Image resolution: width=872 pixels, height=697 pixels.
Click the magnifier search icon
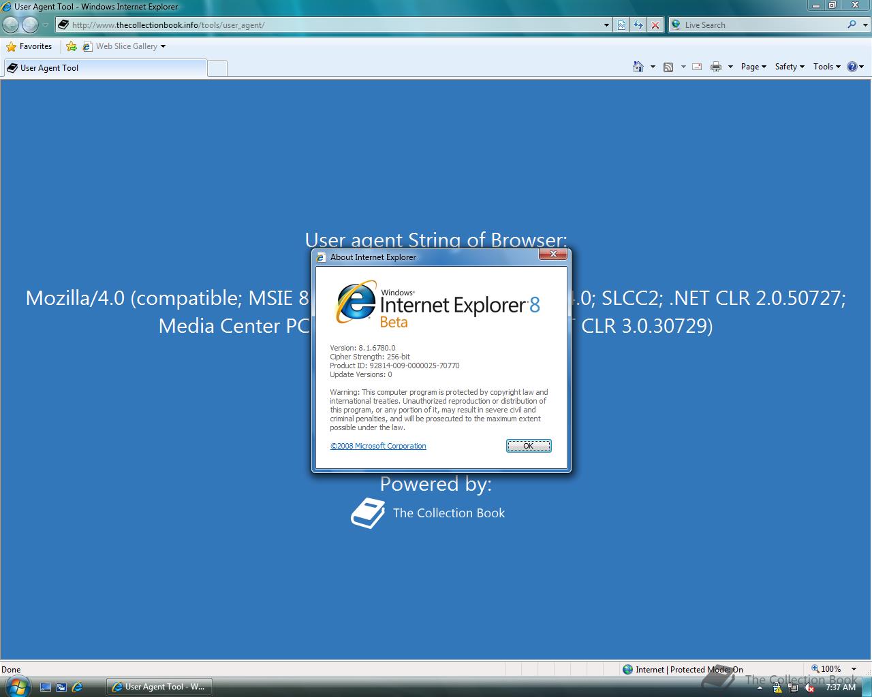pyautogui.click(x=852, y=25)
